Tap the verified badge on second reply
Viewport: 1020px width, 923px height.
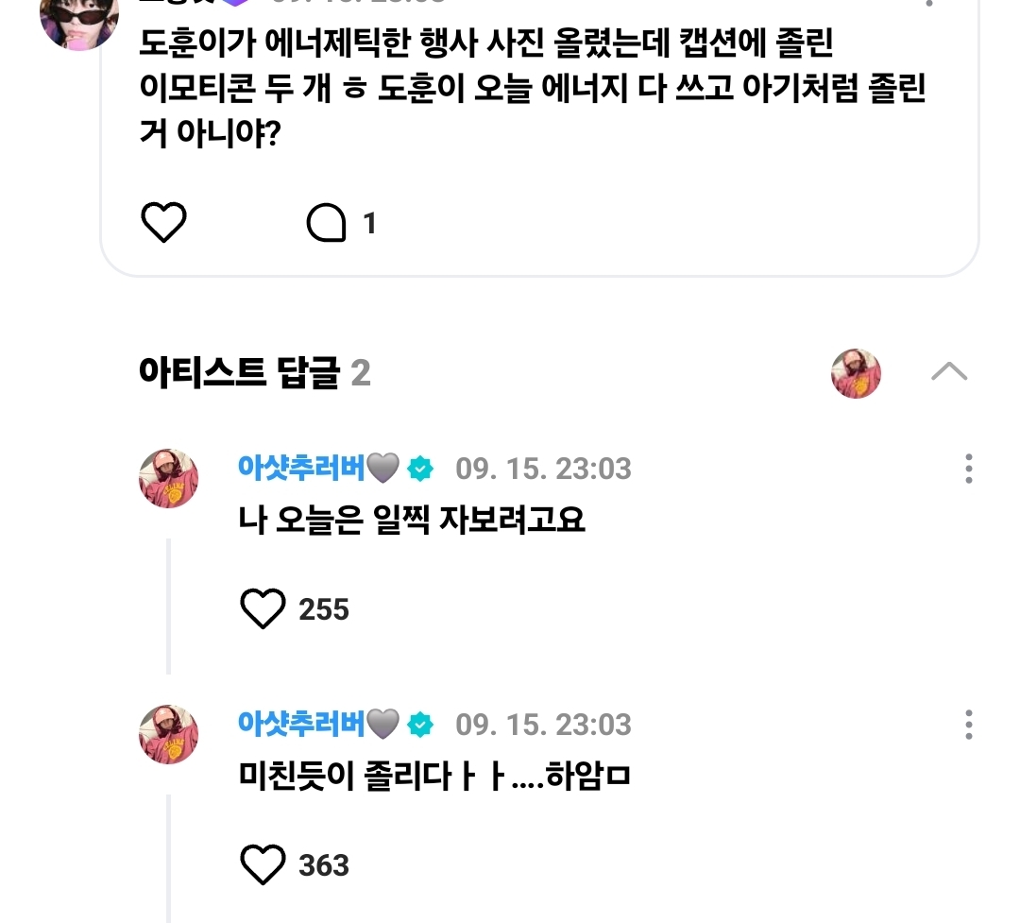[420, 725]
